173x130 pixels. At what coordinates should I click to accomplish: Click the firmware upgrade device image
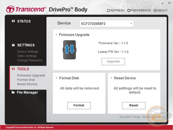[69, 50]
